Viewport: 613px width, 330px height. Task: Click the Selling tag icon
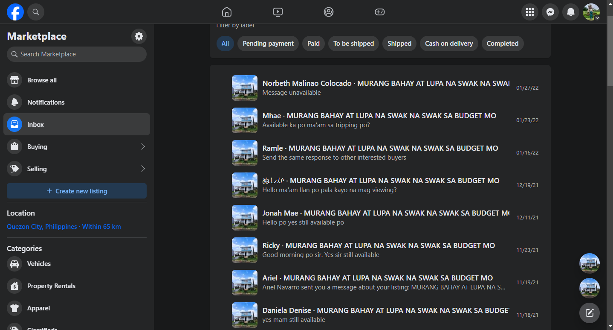(14, 169)
